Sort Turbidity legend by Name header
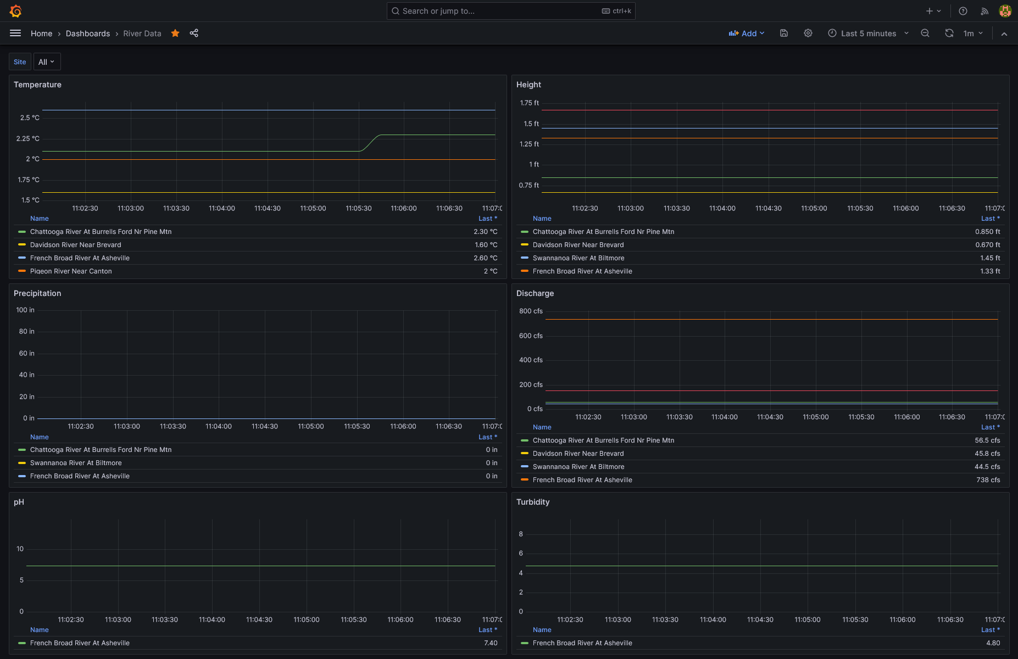The height and width of the screenshot is (659, 1018). pyautogui.click(x=542, y=630)
